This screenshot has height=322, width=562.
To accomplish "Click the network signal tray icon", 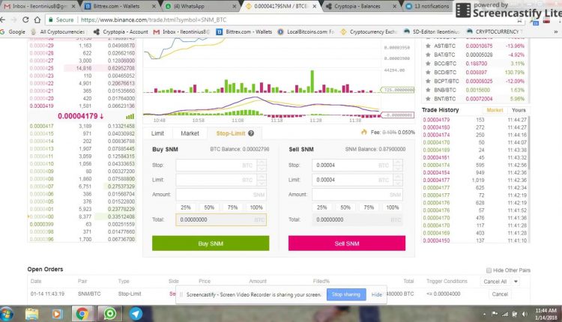I will tap(505, 314).
